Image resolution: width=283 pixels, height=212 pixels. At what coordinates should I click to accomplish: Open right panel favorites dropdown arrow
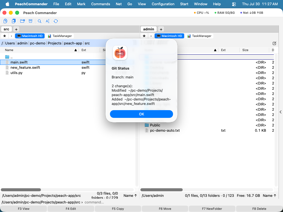[x=151, y=36]
